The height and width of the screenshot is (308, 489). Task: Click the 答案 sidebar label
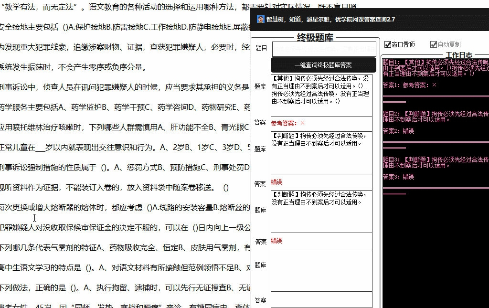click(x=260, y=121)
